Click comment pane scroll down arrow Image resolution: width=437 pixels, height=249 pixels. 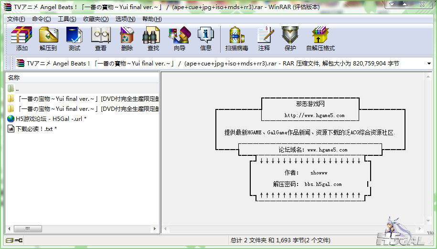click(428, 221)
